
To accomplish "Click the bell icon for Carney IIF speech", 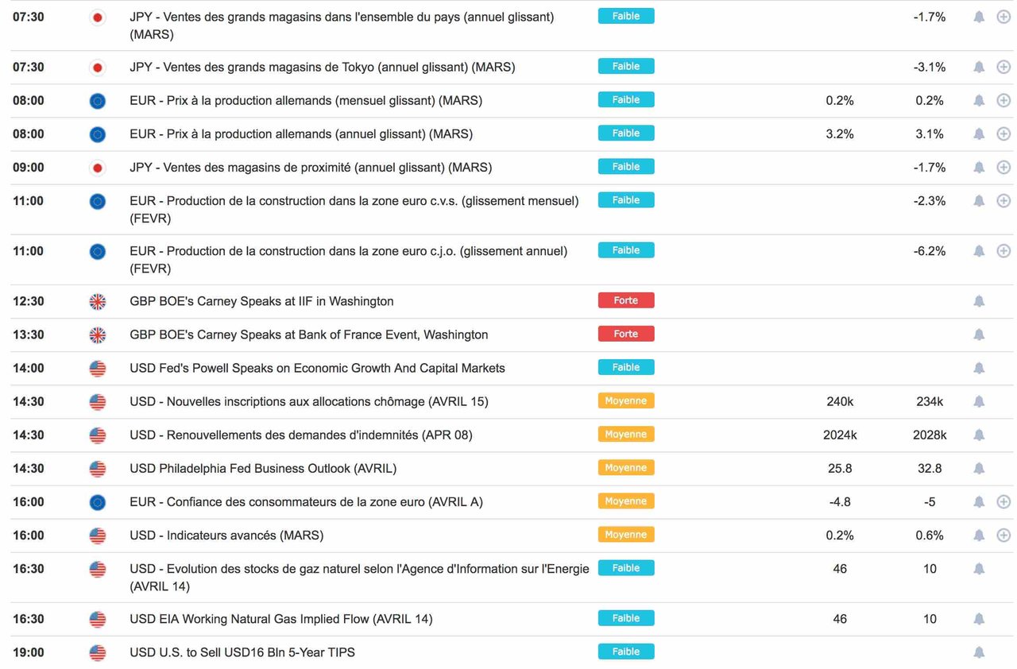I will 979,301.
